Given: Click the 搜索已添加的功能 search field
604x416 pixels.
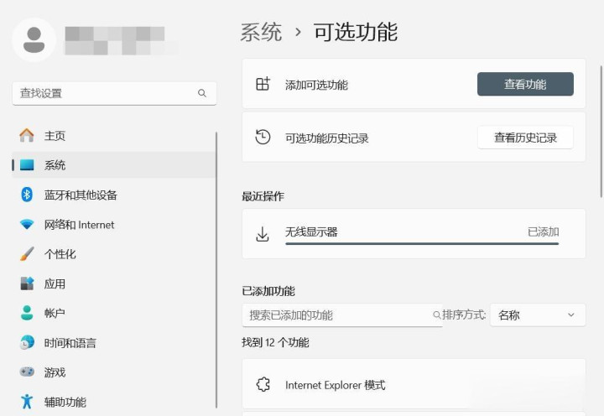Looking at the screenshot, I should click(340, 315).
